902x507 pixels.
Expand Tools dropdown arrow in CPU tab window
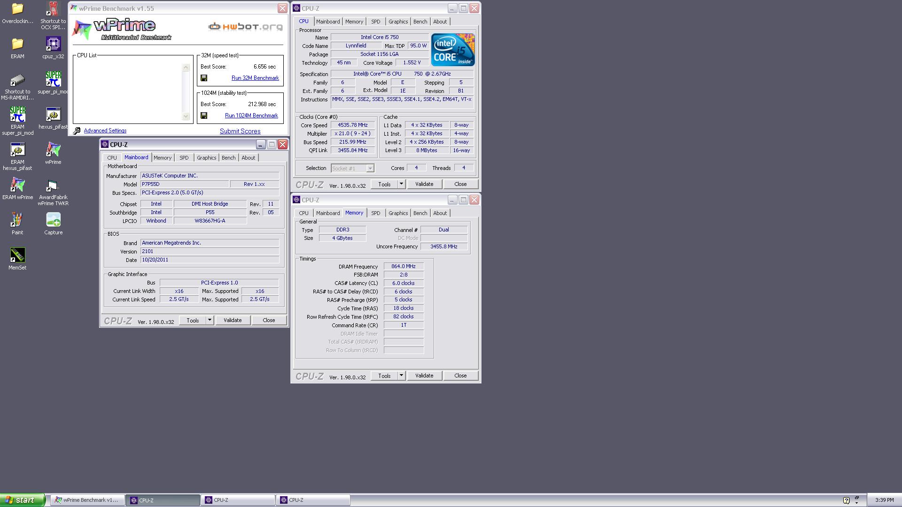pos(401,184)
